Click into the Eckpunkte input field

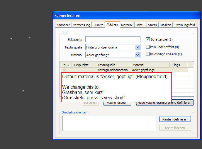[113, 39]
